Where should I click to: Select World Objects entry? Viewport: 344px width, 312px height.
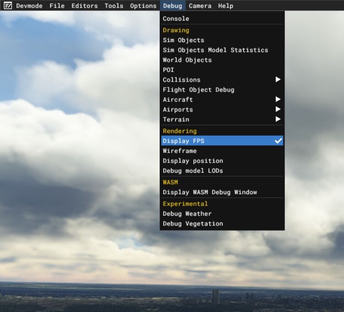(x=187, y=60)
